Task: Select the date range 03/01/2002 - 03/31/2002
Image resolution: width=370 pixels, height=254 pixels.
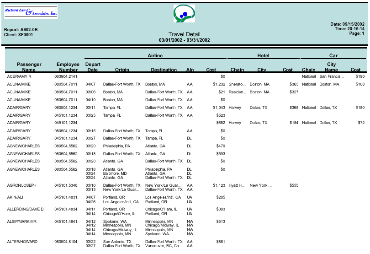Action: (x=184, y=40)
